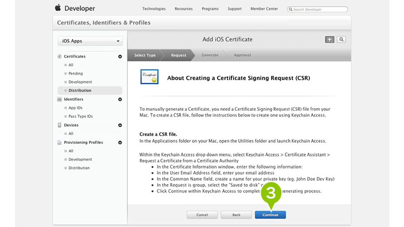Select Development under Certificates
The height and width of the screenshot is (227, 404).
80,82
